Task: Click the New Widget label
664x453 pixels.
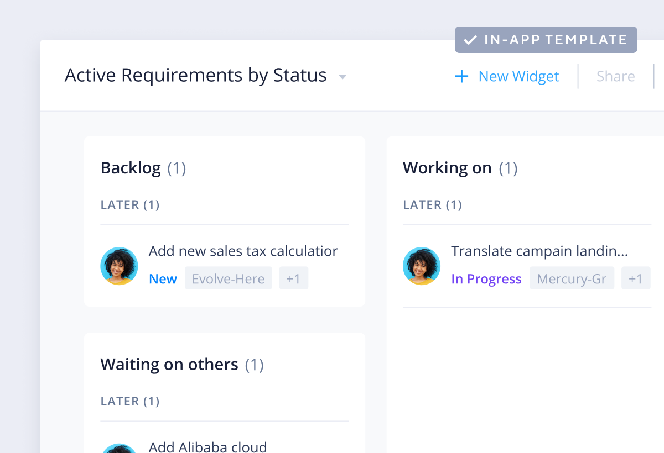Action: point(518,76)
